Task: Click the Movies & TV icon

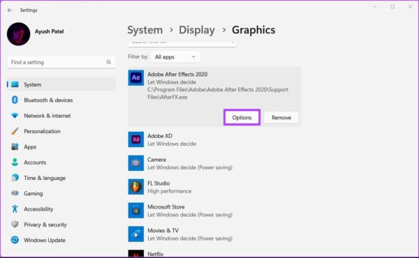Action: [135, 234]
